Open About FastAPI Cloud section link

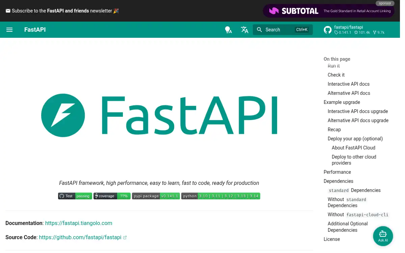(x=353, y=148)
